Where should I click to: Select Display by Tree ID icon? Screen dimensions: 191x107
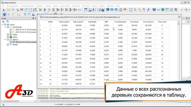(71, 10)
